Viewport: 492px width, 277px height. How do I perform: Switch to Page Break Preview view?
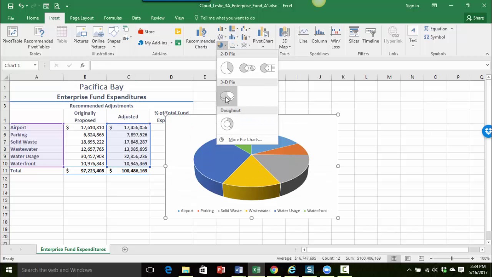(421, 259)
